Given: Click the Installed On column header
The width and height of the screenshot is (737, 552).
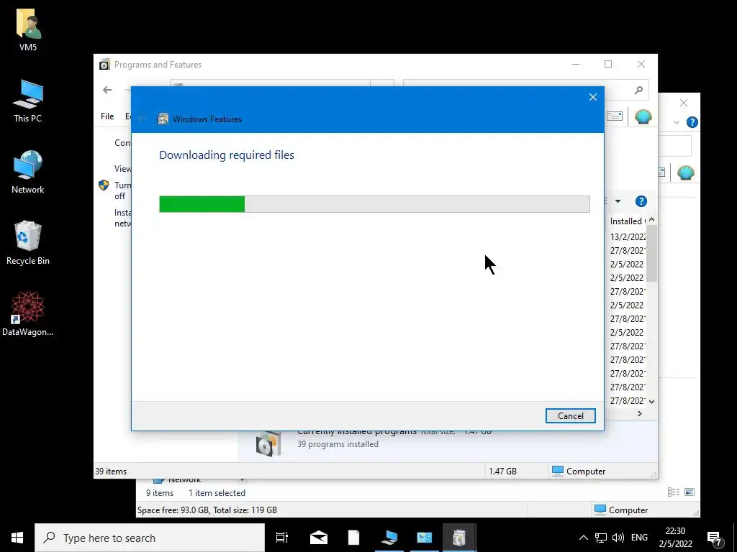Looking at the screenshot, I should 628,221.
